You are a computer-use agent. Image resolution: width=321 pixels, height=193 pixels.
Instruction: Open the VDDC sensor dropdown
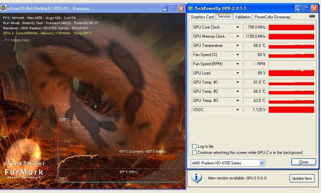(238, 110)
